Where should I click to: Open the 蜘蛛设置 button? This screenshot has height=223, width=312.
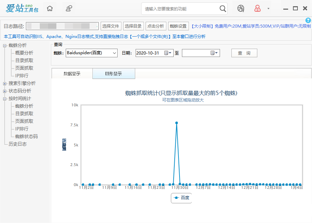(178, 26)
